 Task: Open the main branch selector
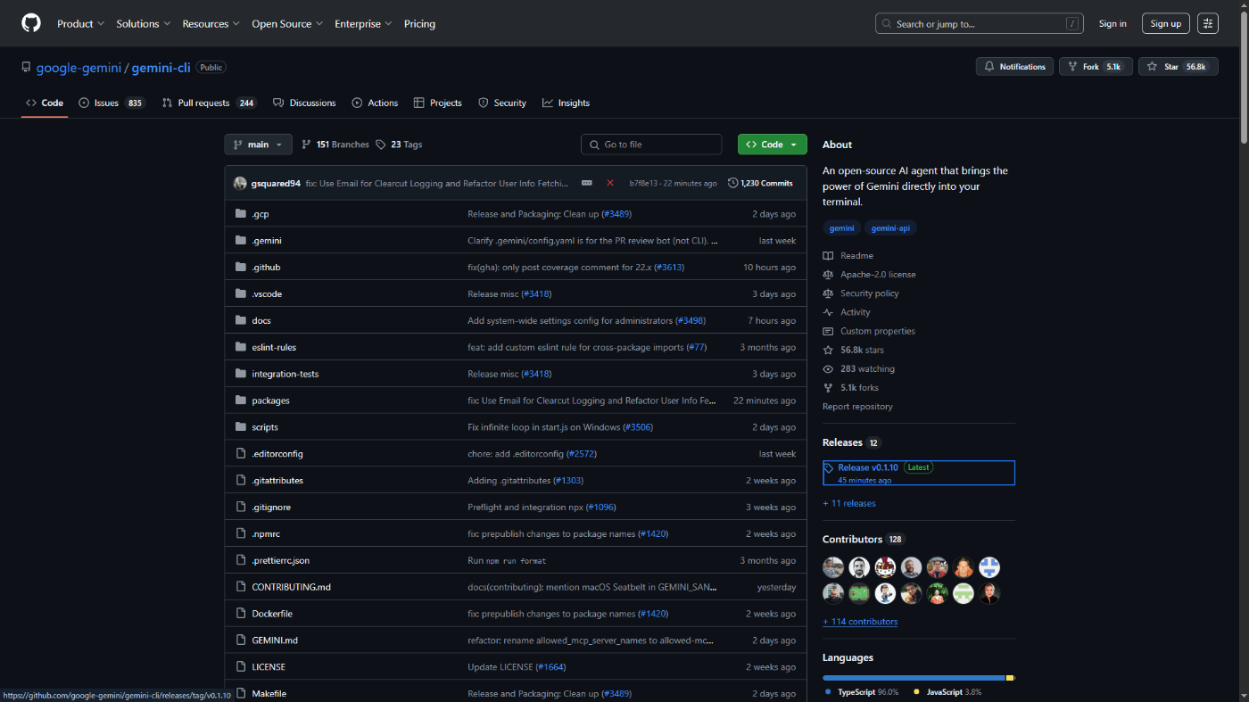pos(258,145)
